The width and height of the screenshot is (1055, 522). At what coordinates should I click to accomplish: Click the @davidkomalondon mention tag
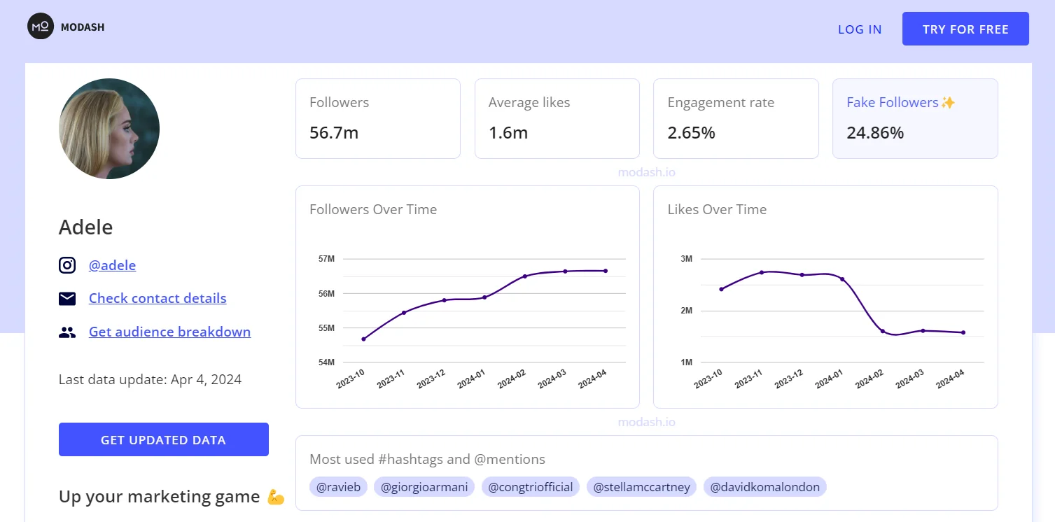765,487
